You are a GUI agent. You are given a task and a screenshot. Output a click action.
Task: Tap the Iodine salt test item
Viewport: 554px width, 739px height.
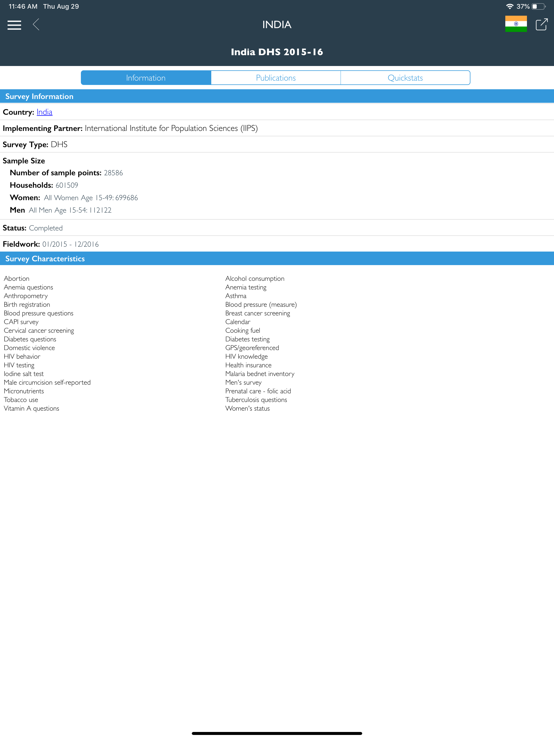[24, 374]
